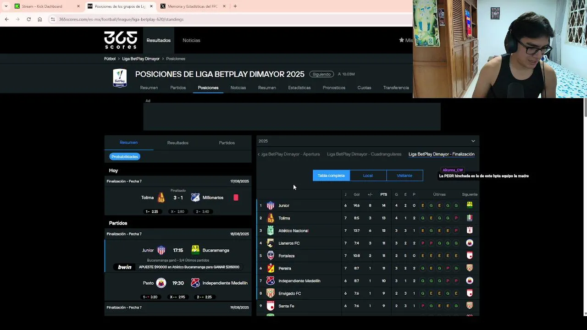587x330 pixels.
Task: Click the scroll down arrow under the standings table
Action: [585, 313]
